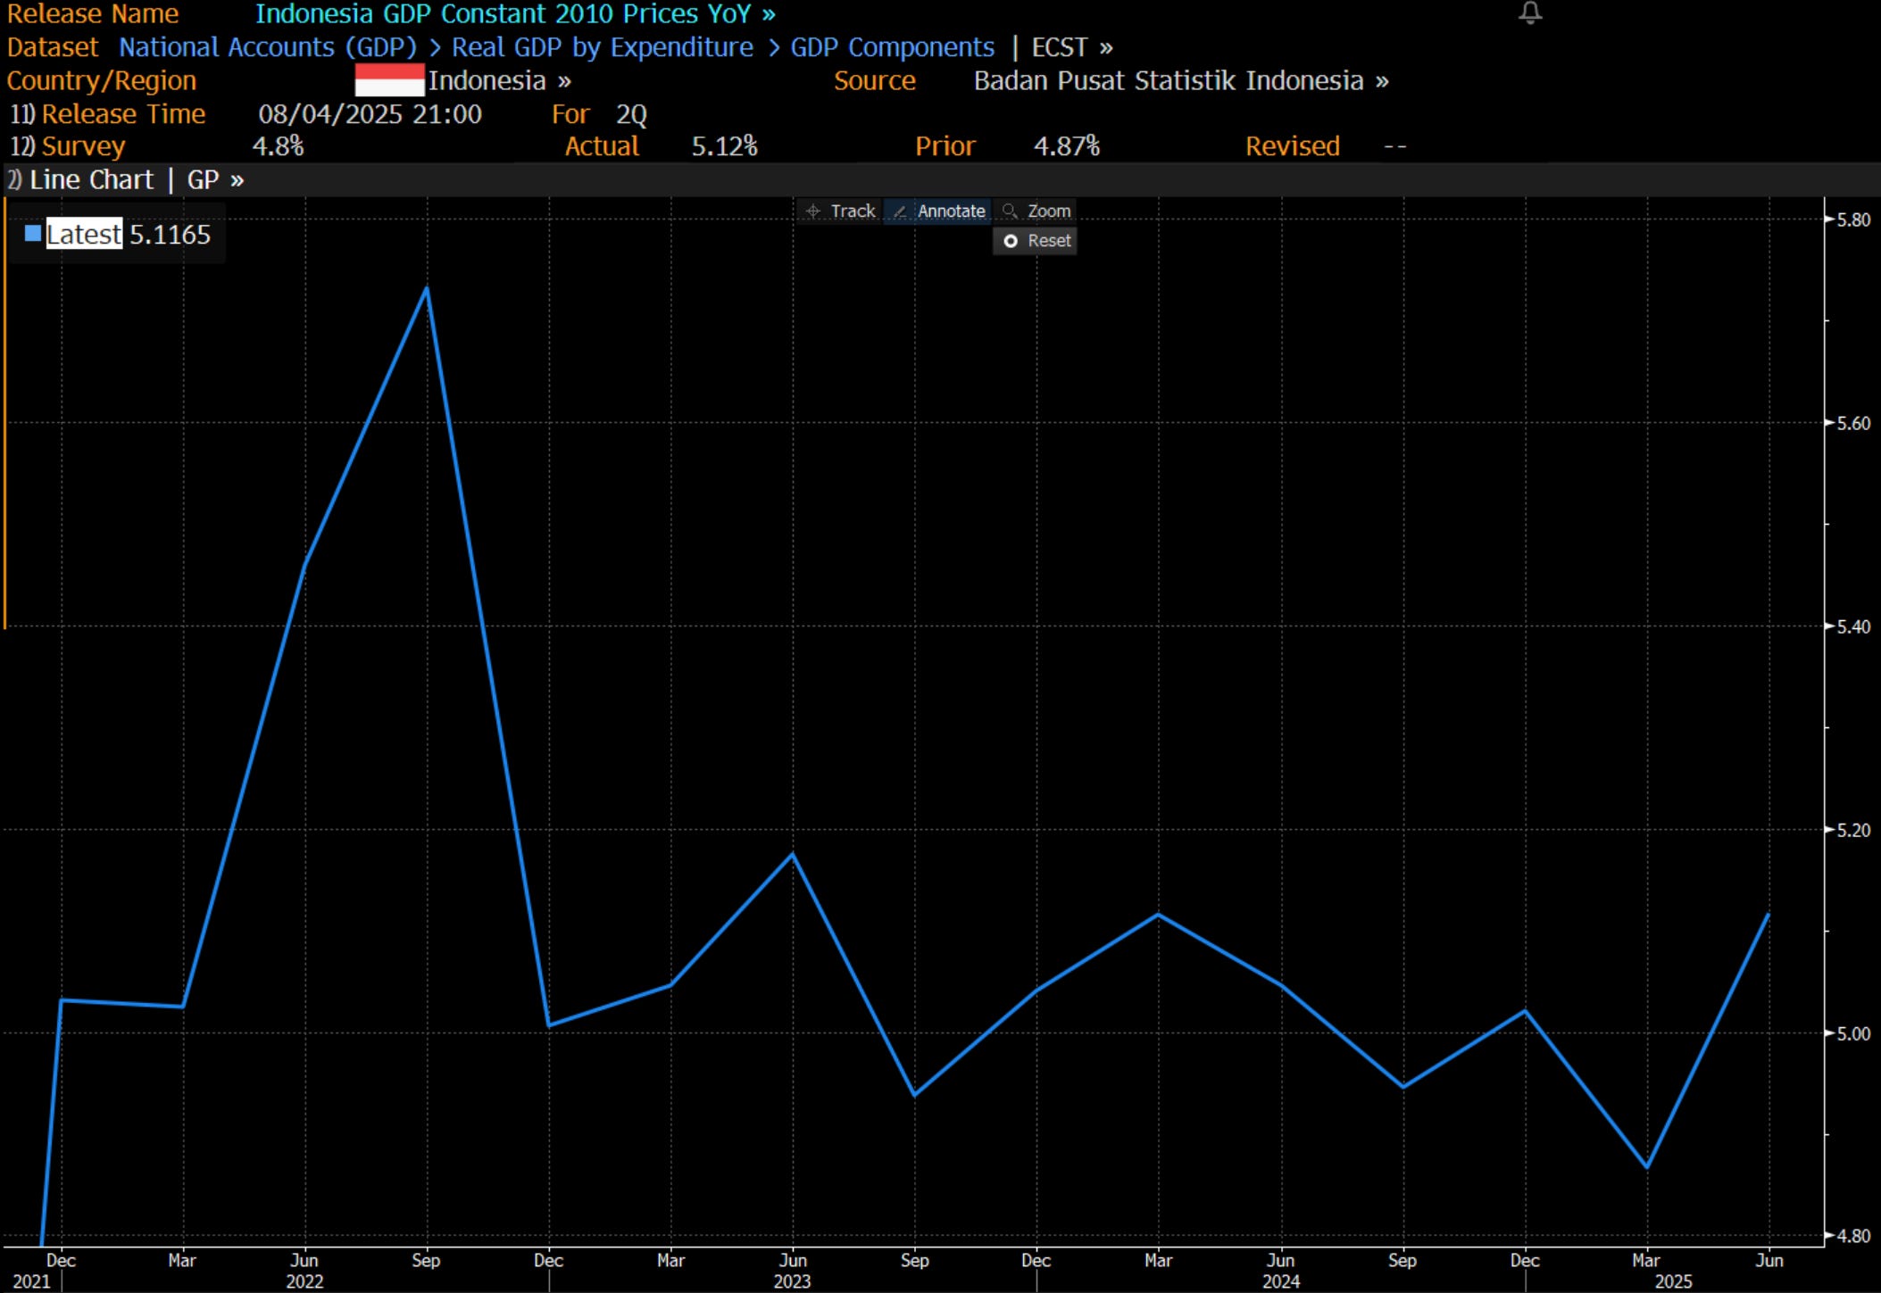The height and width of the screenshot is (1293, 1881).
Task: Click the Jun 2025 latest data point
Action: click(x=1769, y=915)
